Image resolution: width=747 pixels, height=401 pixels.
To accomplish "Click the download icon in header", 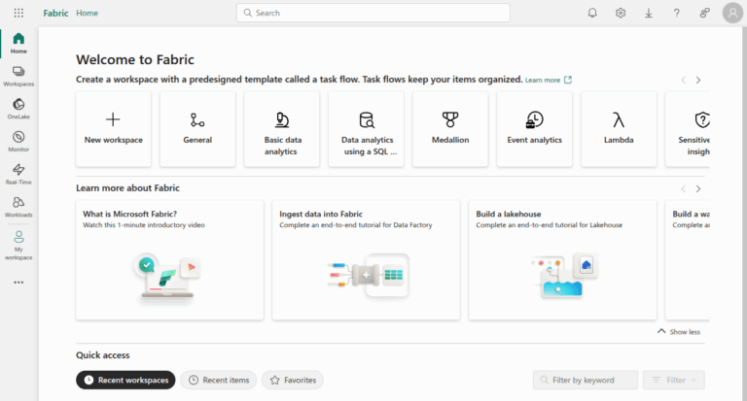I will (649, 13).
